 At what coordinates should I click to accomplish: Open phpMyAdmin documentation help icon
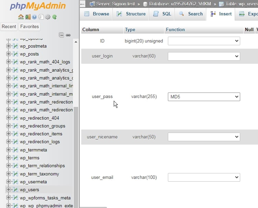click(x=34, y=17)
